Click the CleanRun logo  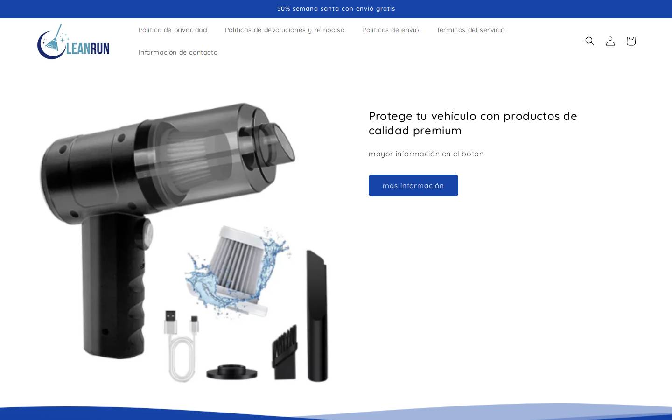coord(73,42)
